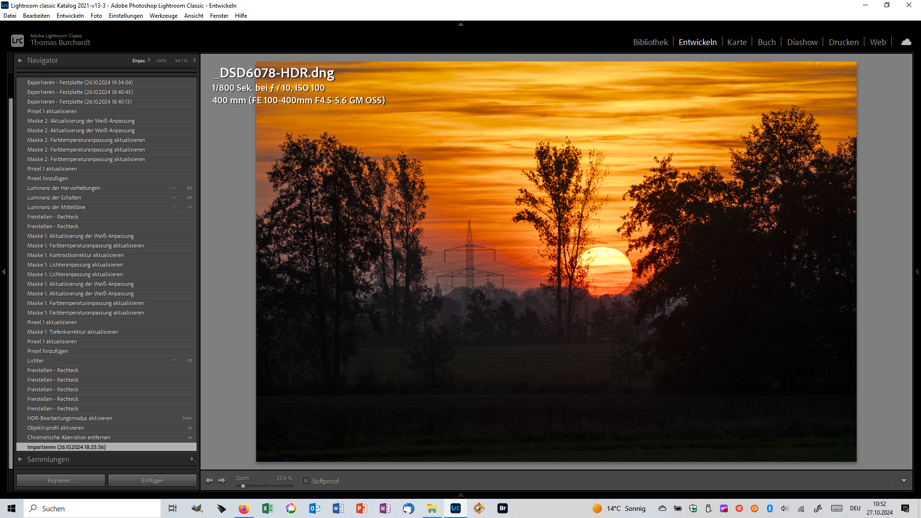Click the Lrc identity plate logo
Image resolution: width=921 pixels, height=518 pixels.
[x=17, y=41]
